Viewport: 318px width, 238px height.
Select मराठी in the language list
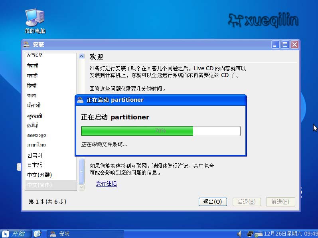(x=51, y=75)
